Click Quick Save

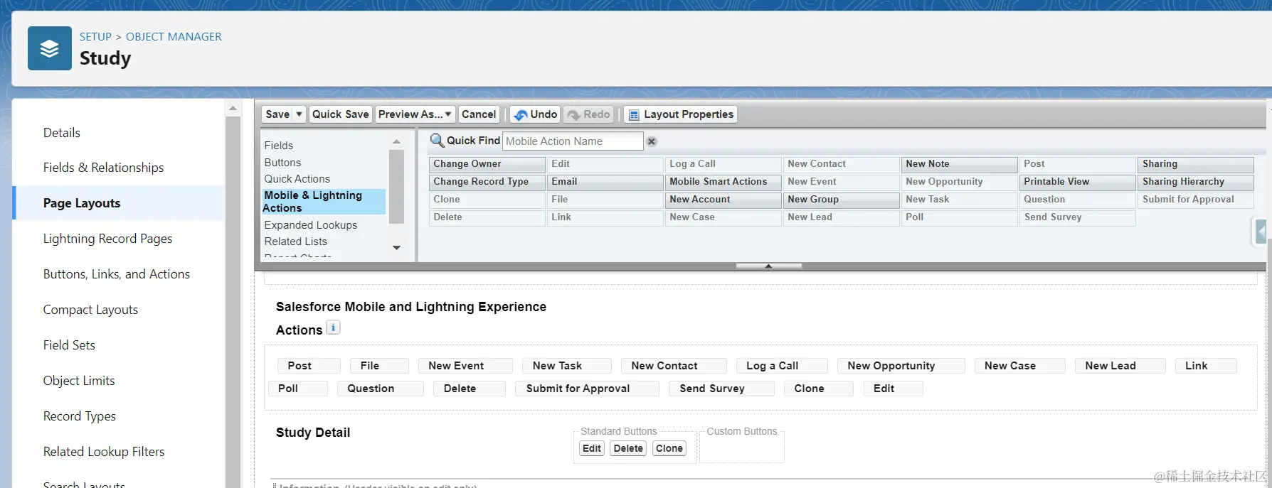pyautogui.click(x=340, y=114)
